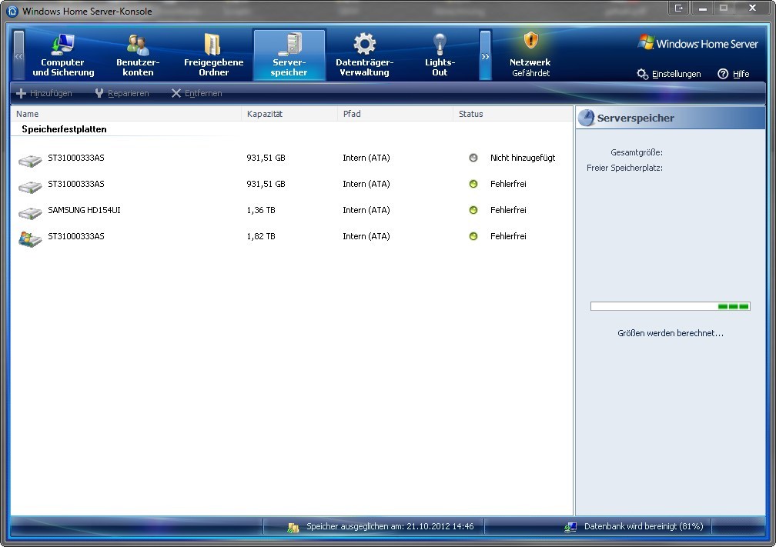Viewport: 776px width, 547px height.
Task: Click the Größen werden berechnet text
Action: tap(670, 333)
